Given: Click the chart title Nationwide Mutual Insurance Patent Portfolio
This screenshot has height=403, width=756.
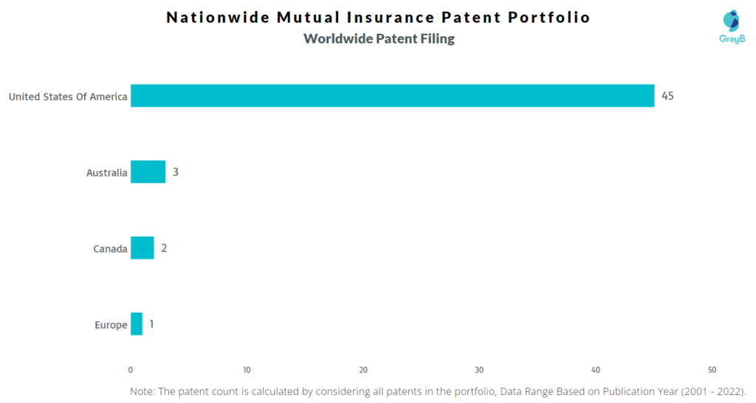Looking at the screenshot, I should (379, 18).
